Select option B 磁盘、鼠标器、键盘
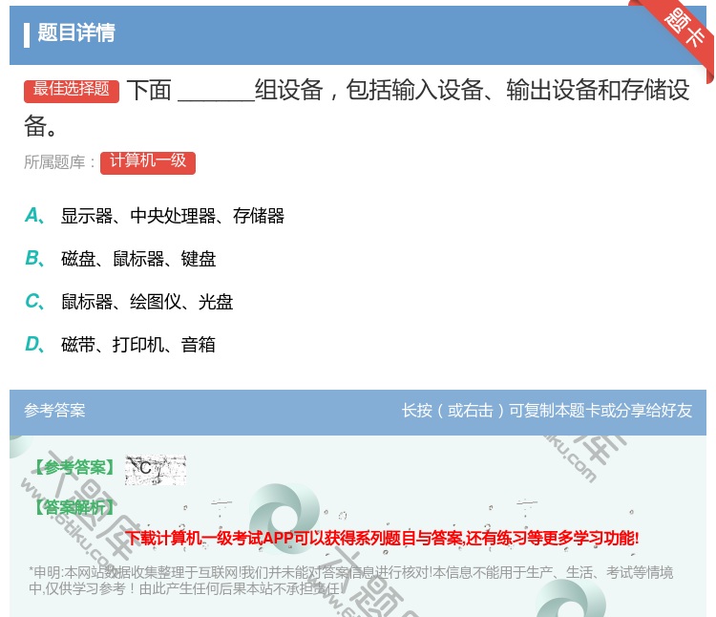Viewport: 716px width, 617px height. pos(120,259)
